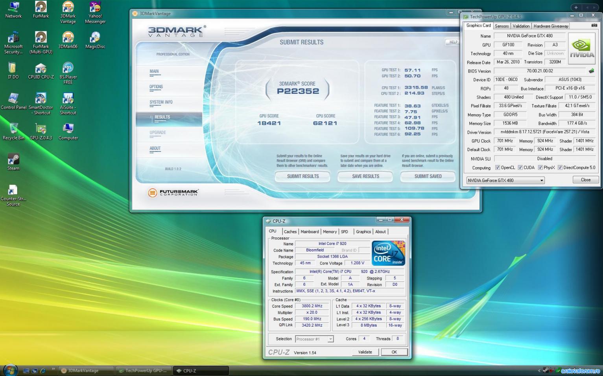603x376 pixels.
Task: Open AiSuite shortcut on desktop
Action: pyautogui.click(x=68, y=104)
